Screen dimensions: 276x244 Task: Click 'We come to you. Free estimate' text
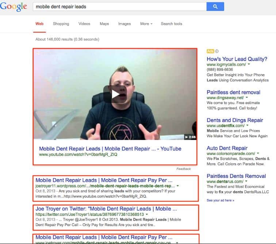click(x=233, y=103)
